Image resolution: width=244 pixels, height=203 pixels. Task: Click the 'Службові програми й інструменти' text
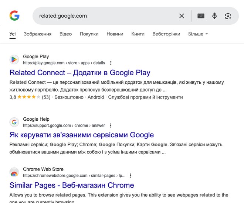point(146,97)
